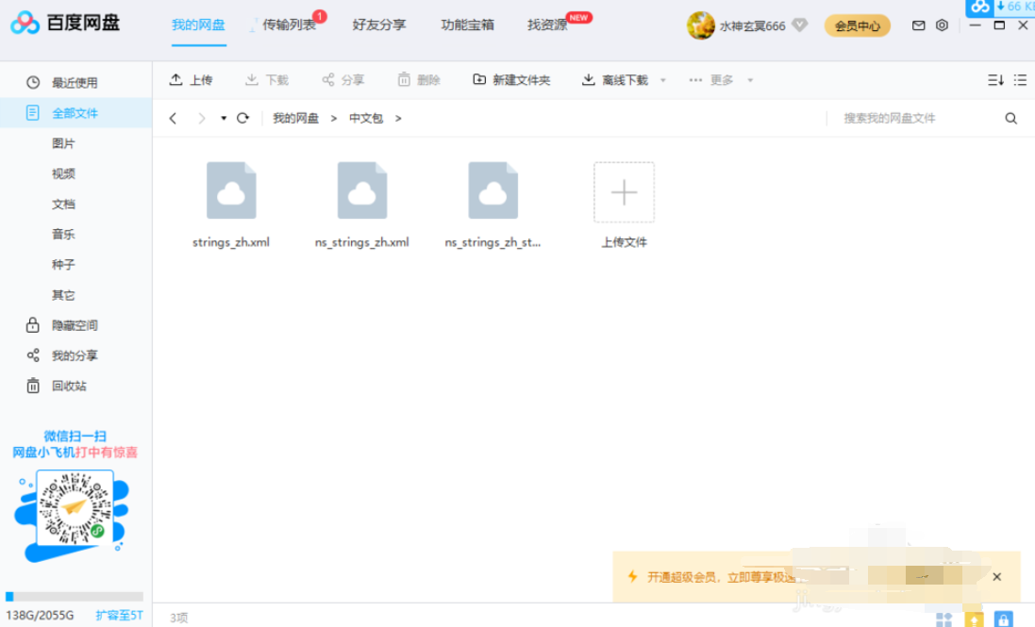
Task: Click the storage usage progress bar
Action: coord(75,597)
